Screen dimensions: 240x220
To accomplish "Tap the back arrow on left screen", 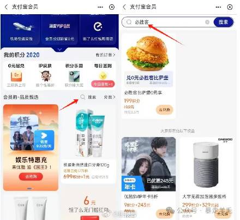I will click(x=6, y=7).
